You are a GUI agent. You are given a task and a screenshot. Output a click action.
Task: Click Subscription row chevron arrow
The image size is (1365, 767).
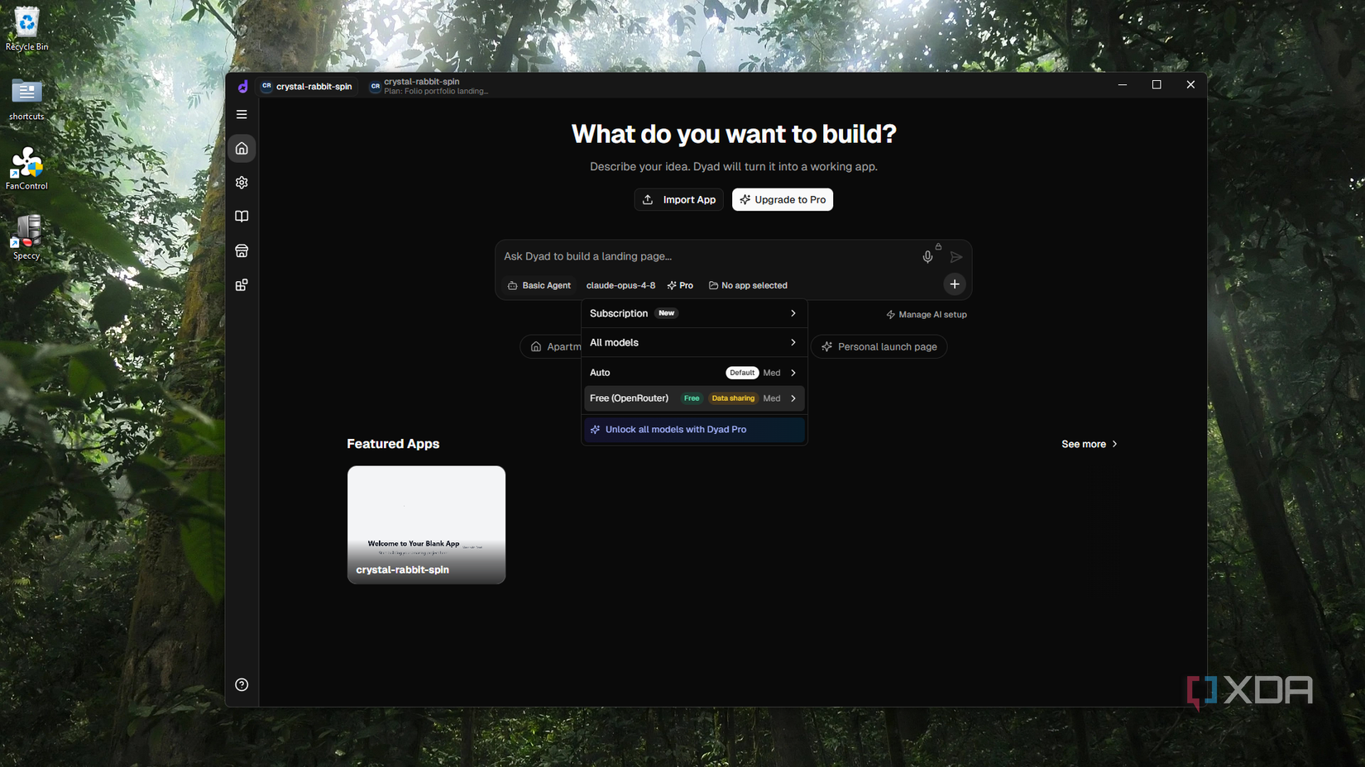pyautogui.click(x=793, y=313)
